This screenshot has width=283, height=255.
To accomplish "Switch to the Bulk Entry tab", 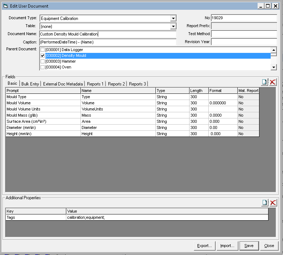I will click(30, 84).
